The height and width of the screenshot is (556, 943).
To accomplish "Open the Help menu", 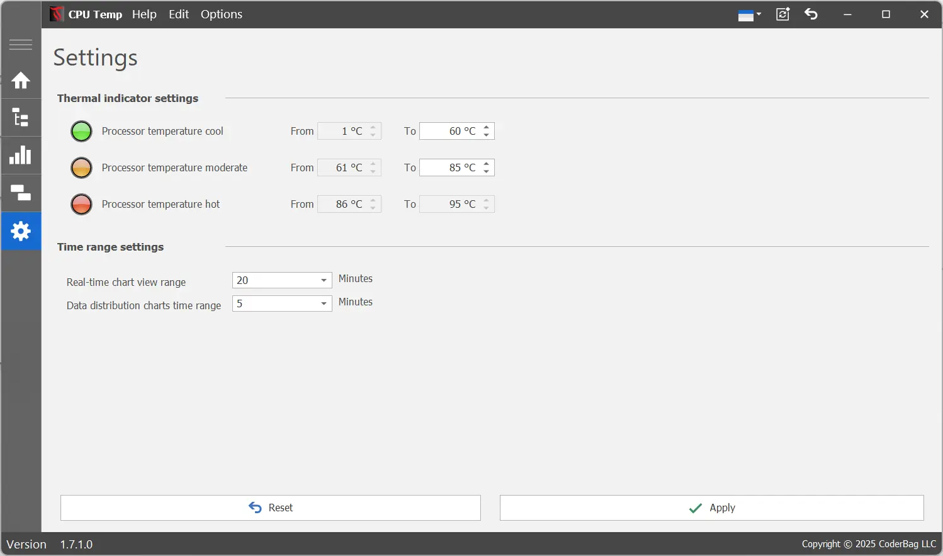I will (x=144, y=14).
